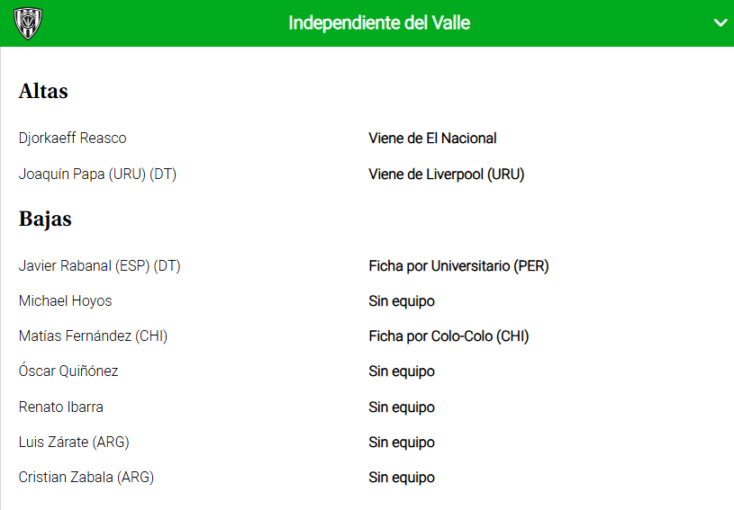Click 'Viene de Liverpool (URU)' text
Viewport: 734px width, 510px height.
(x=446, y=174)
